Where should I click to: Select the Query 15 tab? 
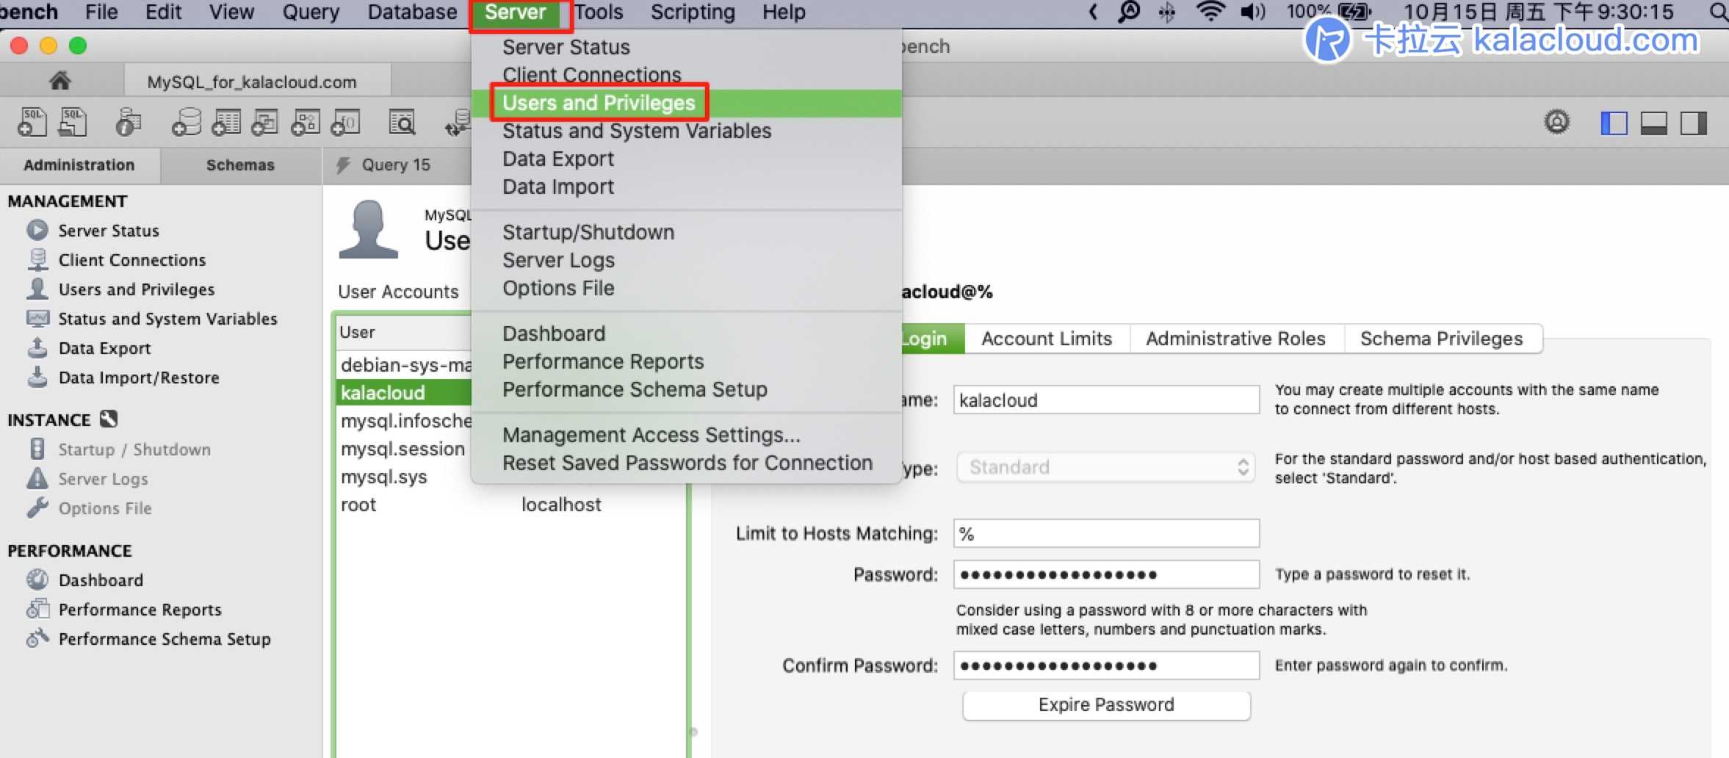click(397, 165)
